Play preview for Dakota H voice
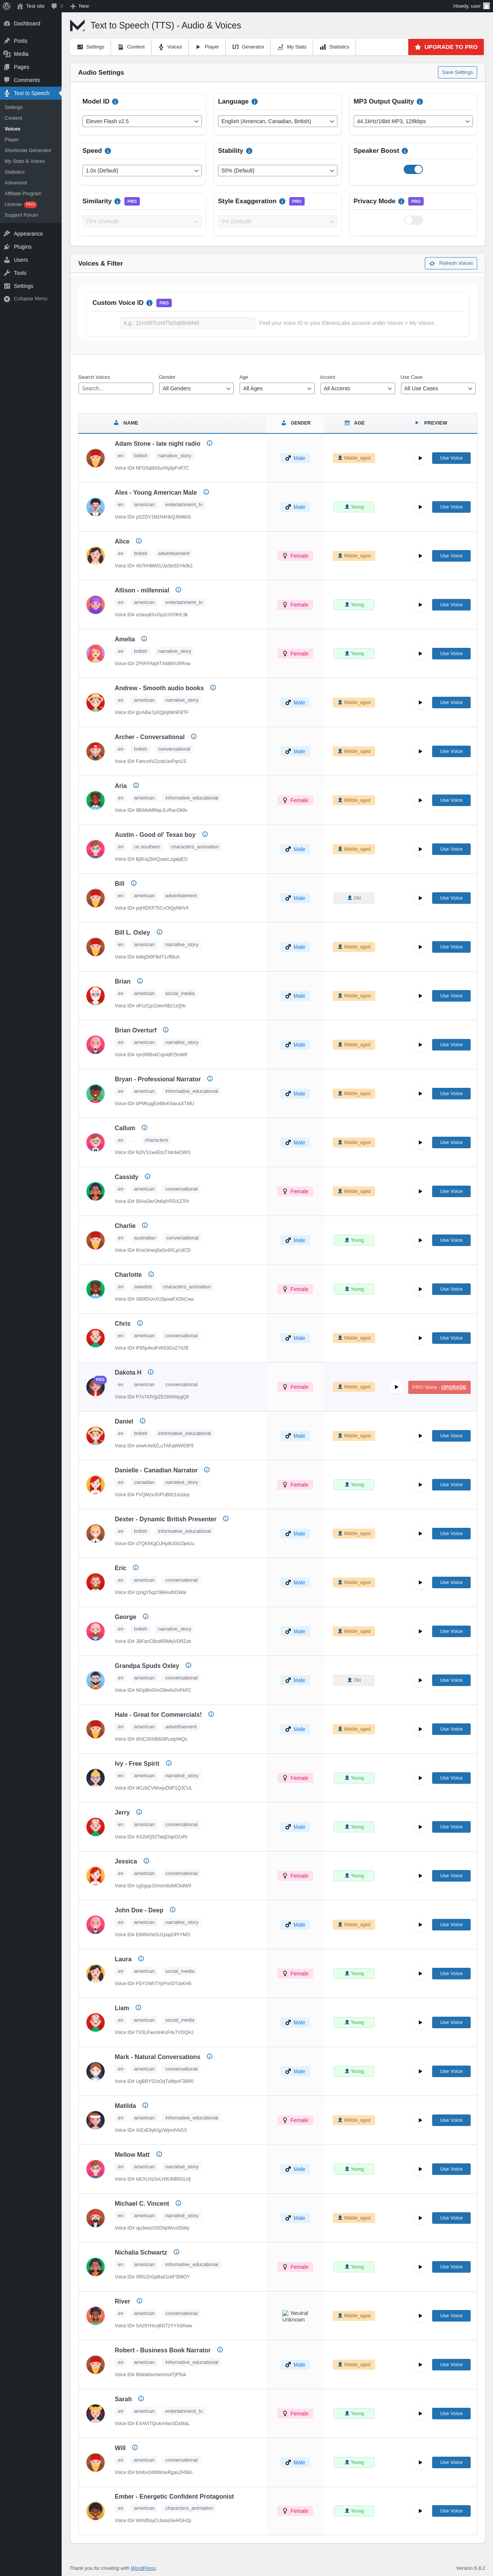The image size is (493, 2576). 396,1387
